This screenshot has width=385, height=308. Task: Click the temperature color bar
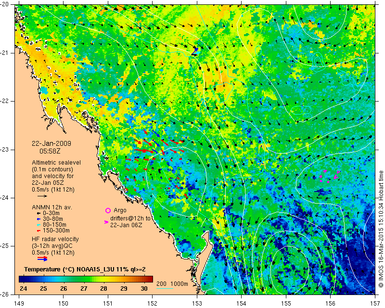(86, 279)
